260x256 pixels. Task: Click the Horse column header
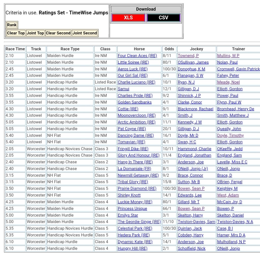[139, 49]
